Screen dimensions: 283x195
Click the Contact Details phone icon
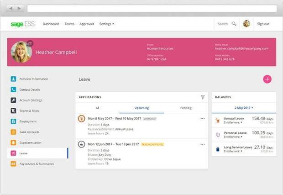click(x=13, y=90)
